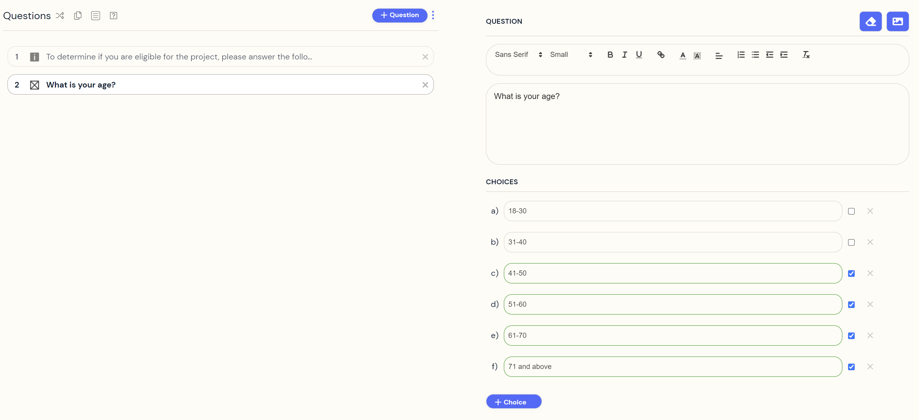Viewport: 919px width, 420px height.
Task: Click the question title input field
Action: (x=697, y=123)
